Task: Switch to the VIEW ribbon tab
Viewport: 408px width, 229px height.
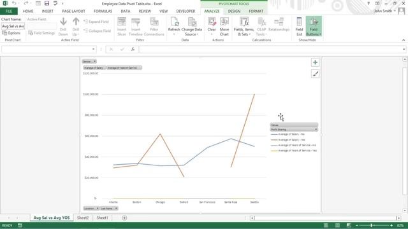Action: pyautogui.click(x=163, y=11)
